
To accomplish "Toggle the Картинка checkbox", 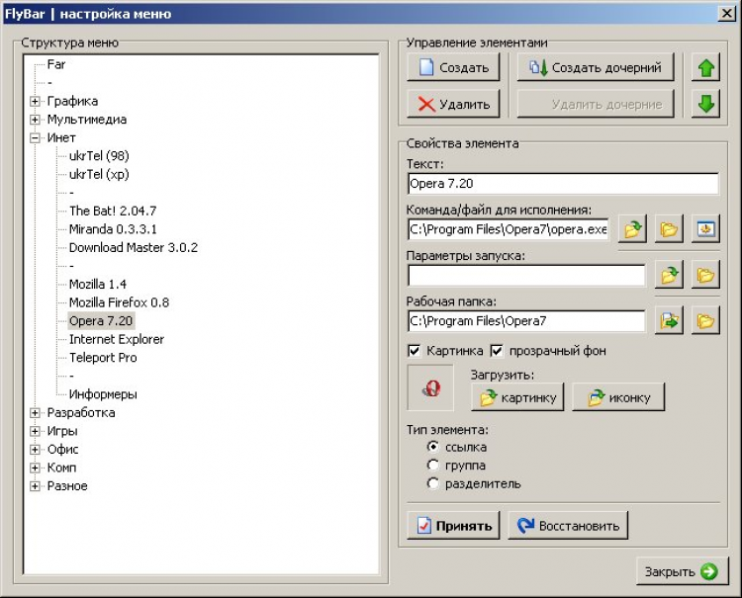I will [415, 351].
